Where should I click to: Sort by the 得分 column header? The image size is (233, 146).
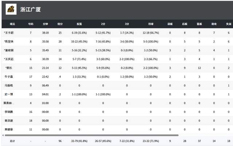tap(60, 24)
